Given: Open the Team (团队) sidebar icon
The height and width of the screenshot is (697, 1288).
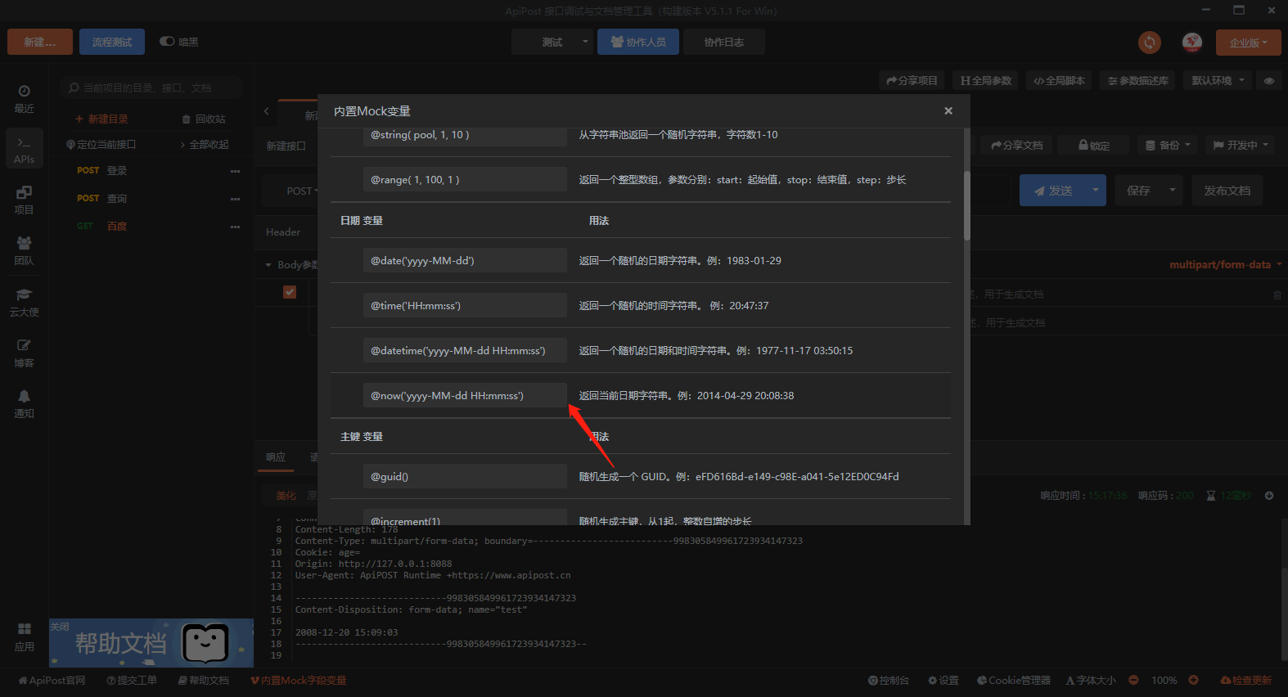Looking at the screenshot, I should click(x=24, y=250).
